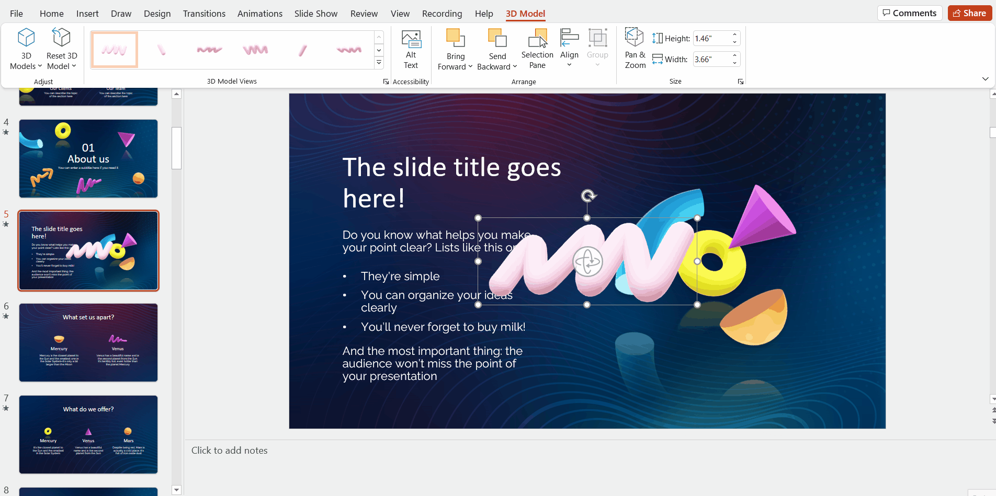Screen dimensions: 996x496
Task: Click the Width icon in the Size group
Action: tap(658, 59)
